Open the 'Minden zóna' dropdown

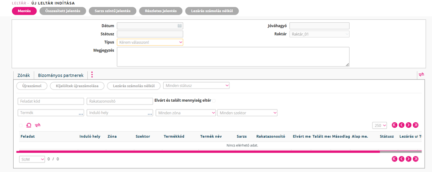[186, 113]
